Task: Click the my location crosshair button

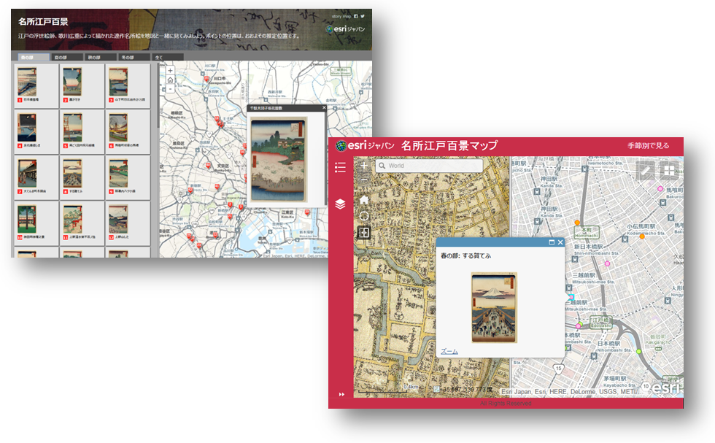Action: (x=364, y=216)
